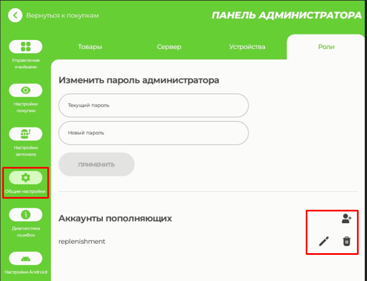Screen dimensions: 367x281
Task: Focus the Текущий пароль field
Action: 153,105
